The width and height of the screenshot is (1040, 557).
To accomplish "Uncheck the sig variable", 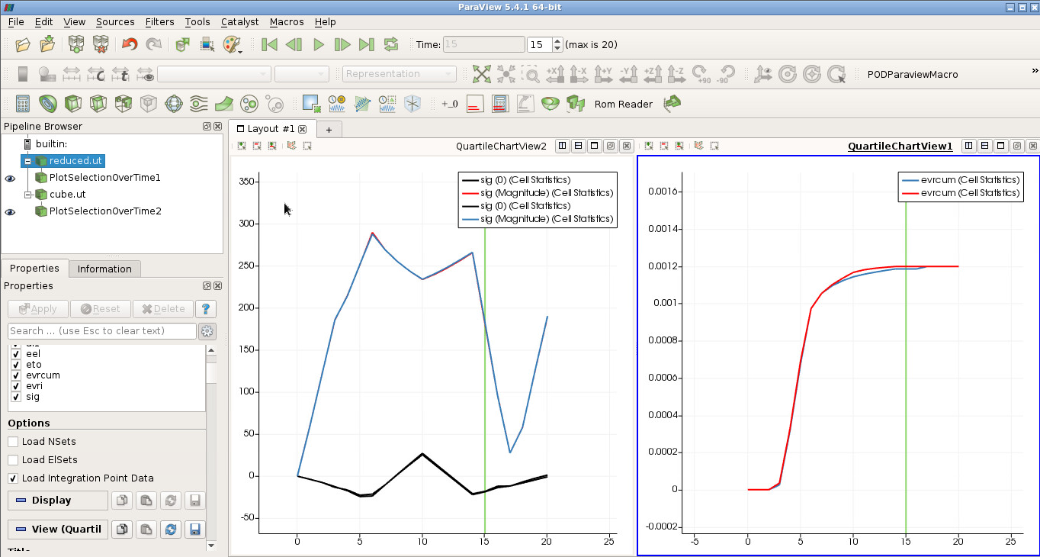I will pyautogui.click(x=16, y=397).
